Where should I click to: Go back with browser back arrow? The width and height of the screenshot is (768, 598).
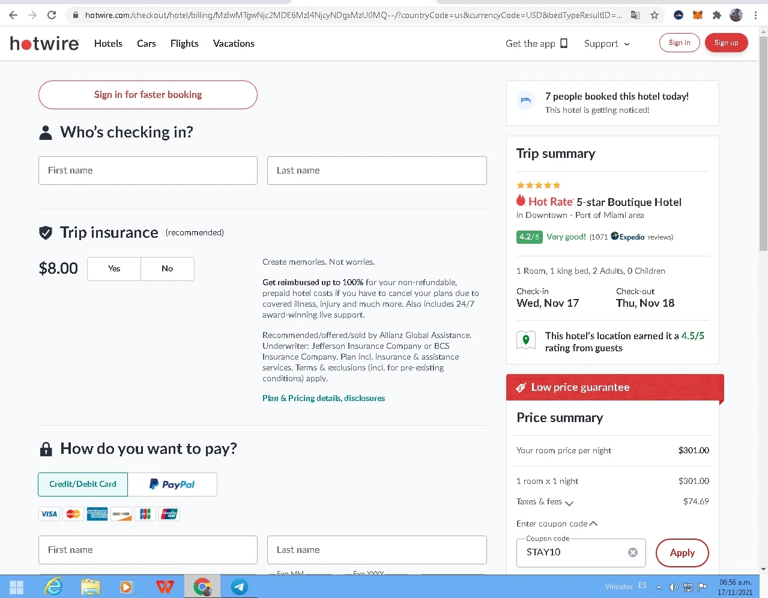click(13, 15)
